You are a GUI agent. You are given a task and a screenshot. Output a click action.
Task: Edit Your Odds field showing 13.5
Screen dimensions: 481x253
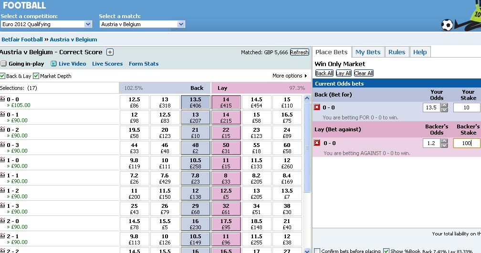tap(431, 107)
